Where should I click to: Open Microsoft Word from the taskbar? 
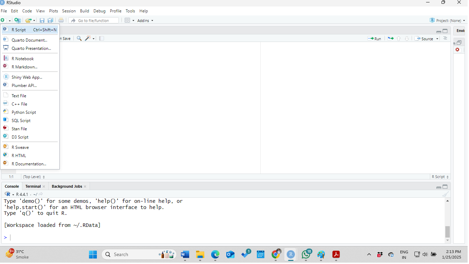click(185, 254)
